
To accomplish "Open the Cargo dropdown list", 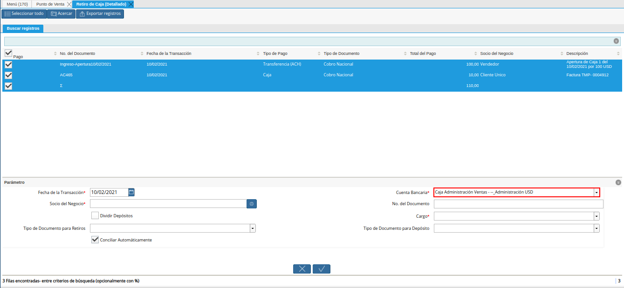I will click(x=596, y=216).
